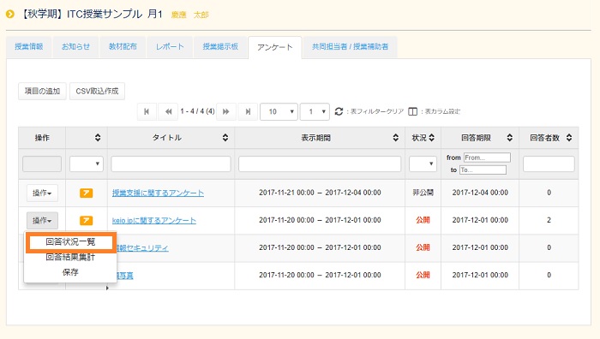600x339 pixels.
Task: Sort table by タイトル column
Action: [225, 138]
